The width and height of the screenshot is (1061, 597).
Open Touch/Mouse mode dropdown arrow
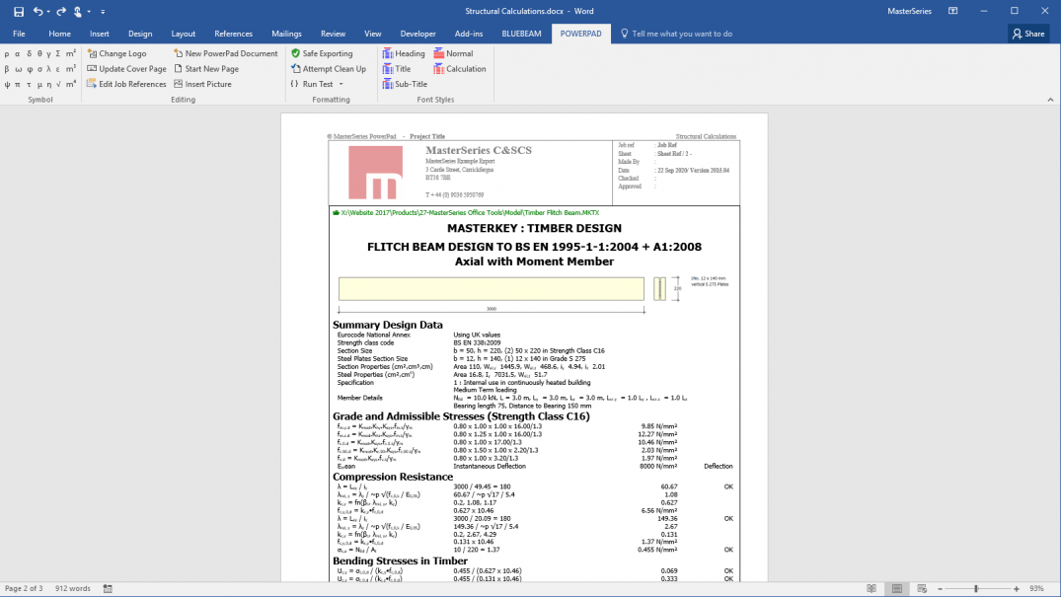click(89, 12)
